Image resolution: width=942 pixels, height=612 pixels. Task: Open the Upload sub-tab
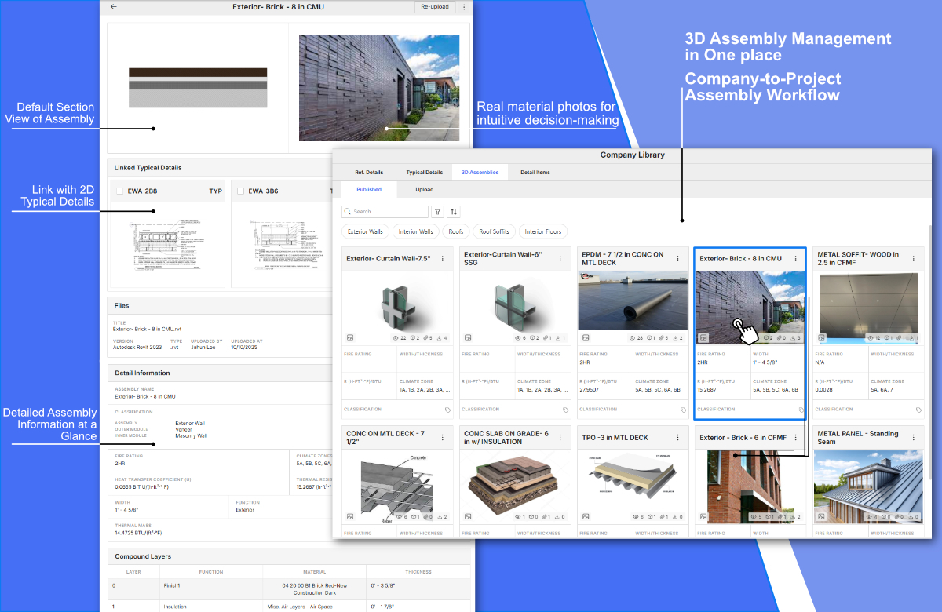point(424,190)
